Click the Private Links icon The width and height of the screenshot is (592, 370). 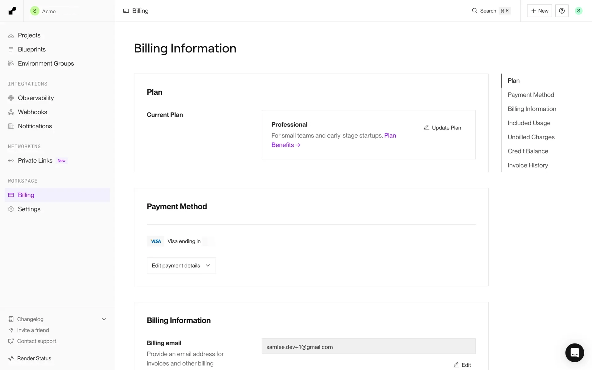11,161
